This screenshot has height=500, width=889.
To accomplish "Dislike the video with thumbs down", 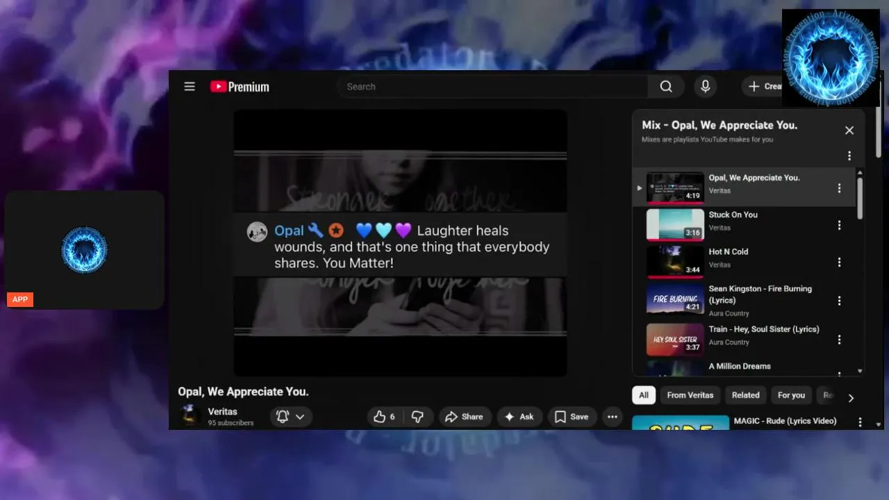I will 417,417.
